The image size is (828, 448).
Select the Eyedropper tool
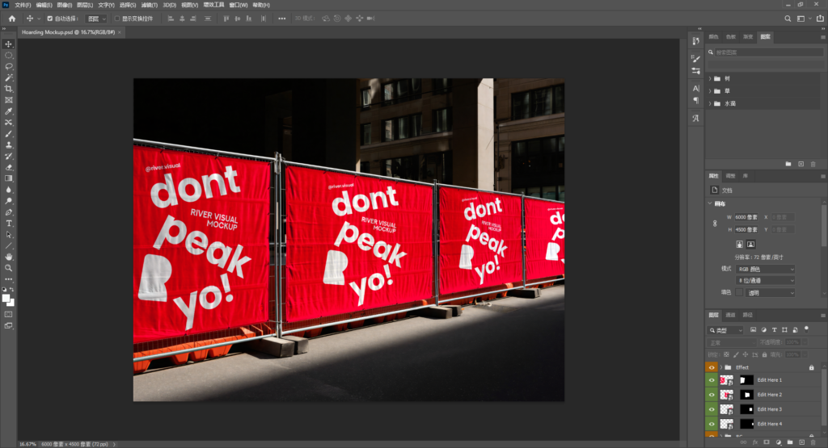(8, 111)
